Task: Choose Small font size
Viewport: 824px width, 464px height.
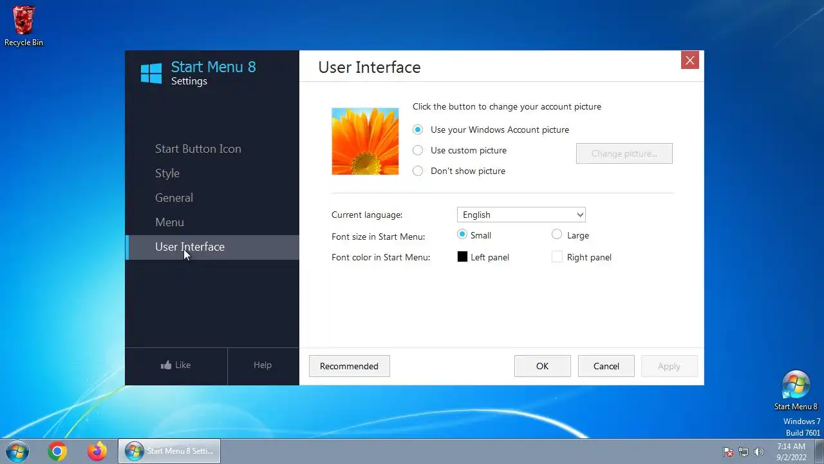Action: [462, 235]
